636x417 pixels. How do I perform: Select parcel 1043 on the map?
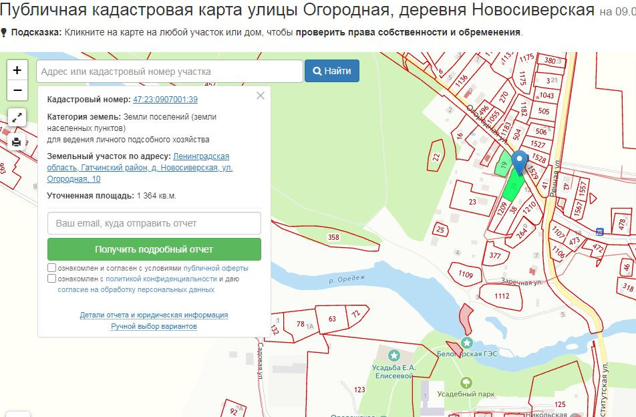(x=546, y=96)
